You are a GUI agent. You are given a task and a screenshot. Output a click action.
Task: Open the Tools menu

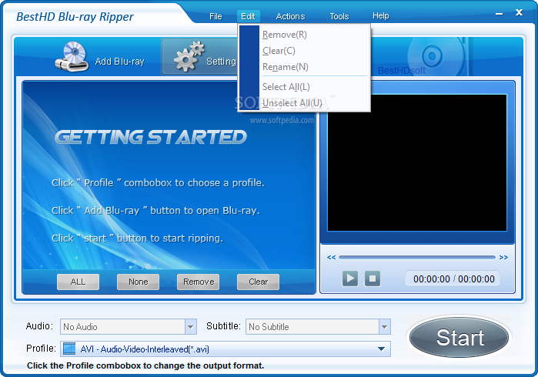pos(339,16)
